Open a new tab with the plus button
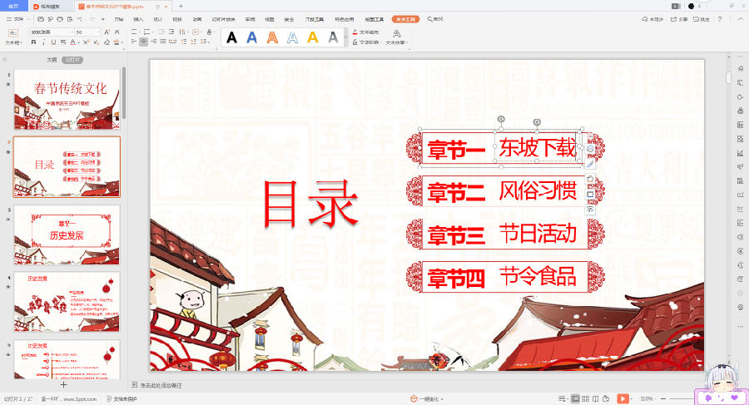 (181, 6)
